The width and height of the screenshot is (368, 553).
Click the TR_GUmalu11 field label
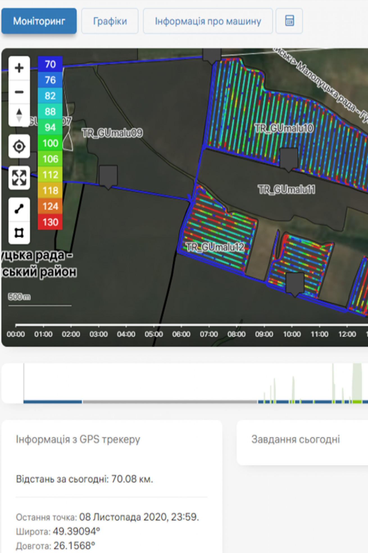(287, 189)
